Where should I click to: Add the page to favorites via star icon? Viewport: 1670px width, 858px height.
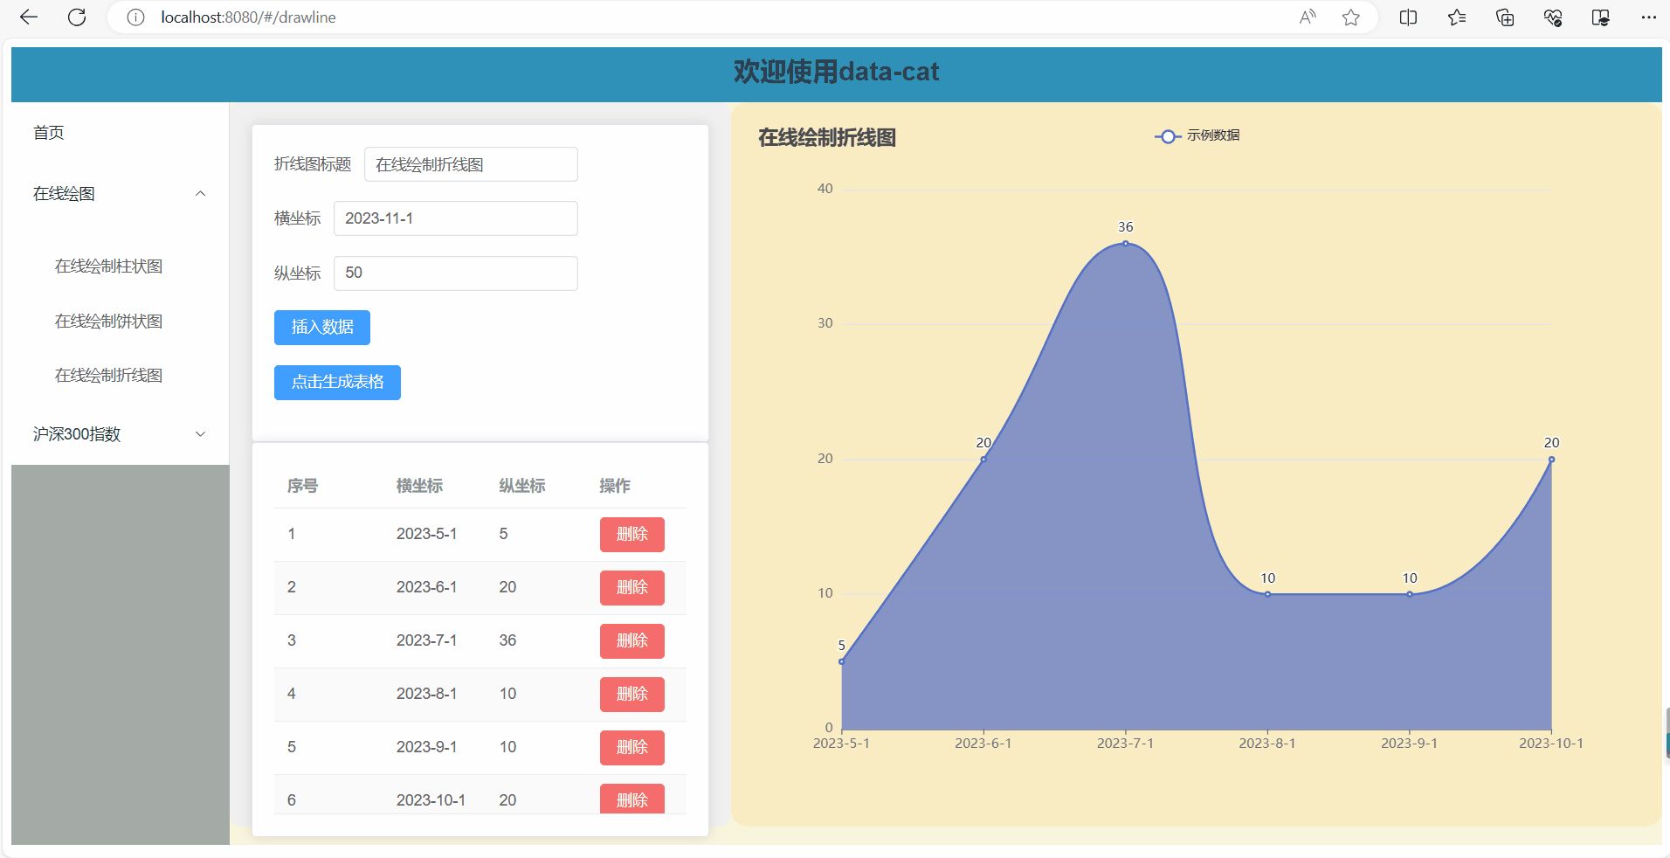tap(1350, 17)
